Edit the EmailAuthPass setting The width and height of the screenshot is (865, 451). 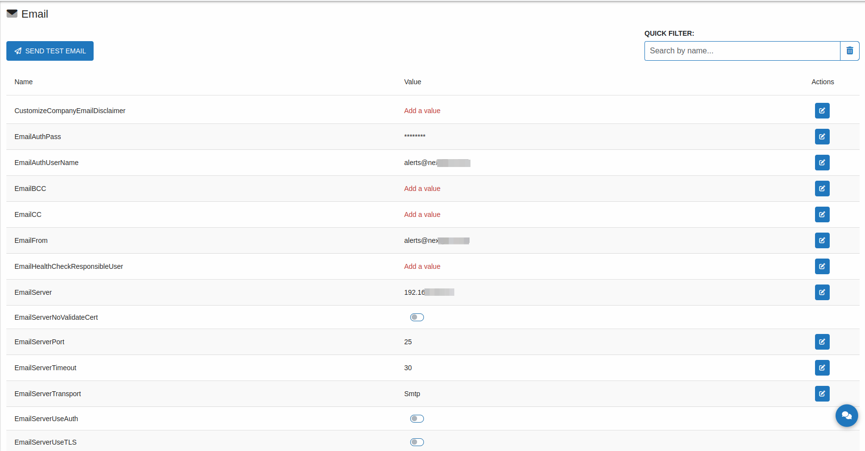pos(822,137)
